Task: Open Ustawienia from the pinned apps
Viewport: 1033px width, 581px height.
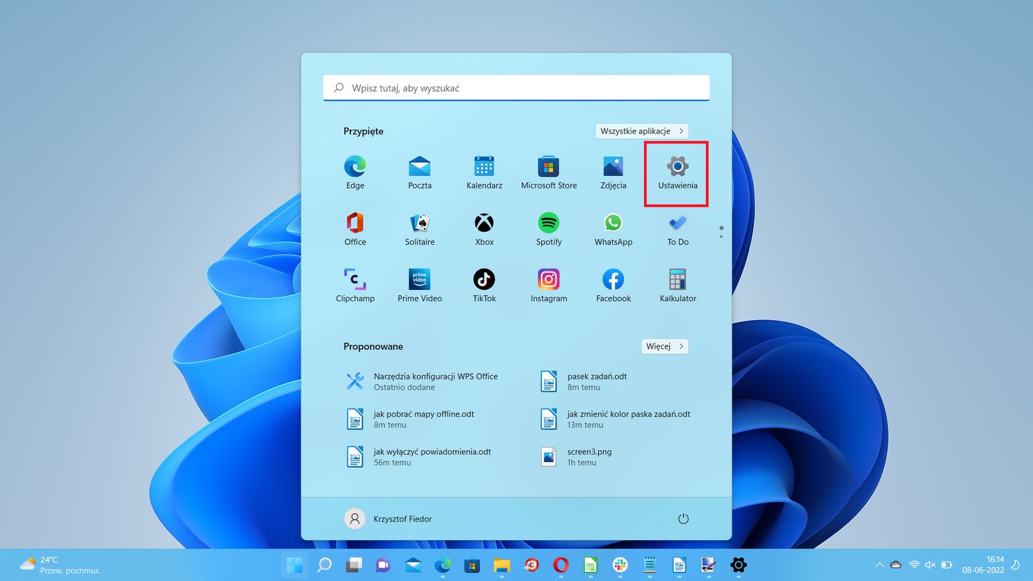Action: point(677,173)
